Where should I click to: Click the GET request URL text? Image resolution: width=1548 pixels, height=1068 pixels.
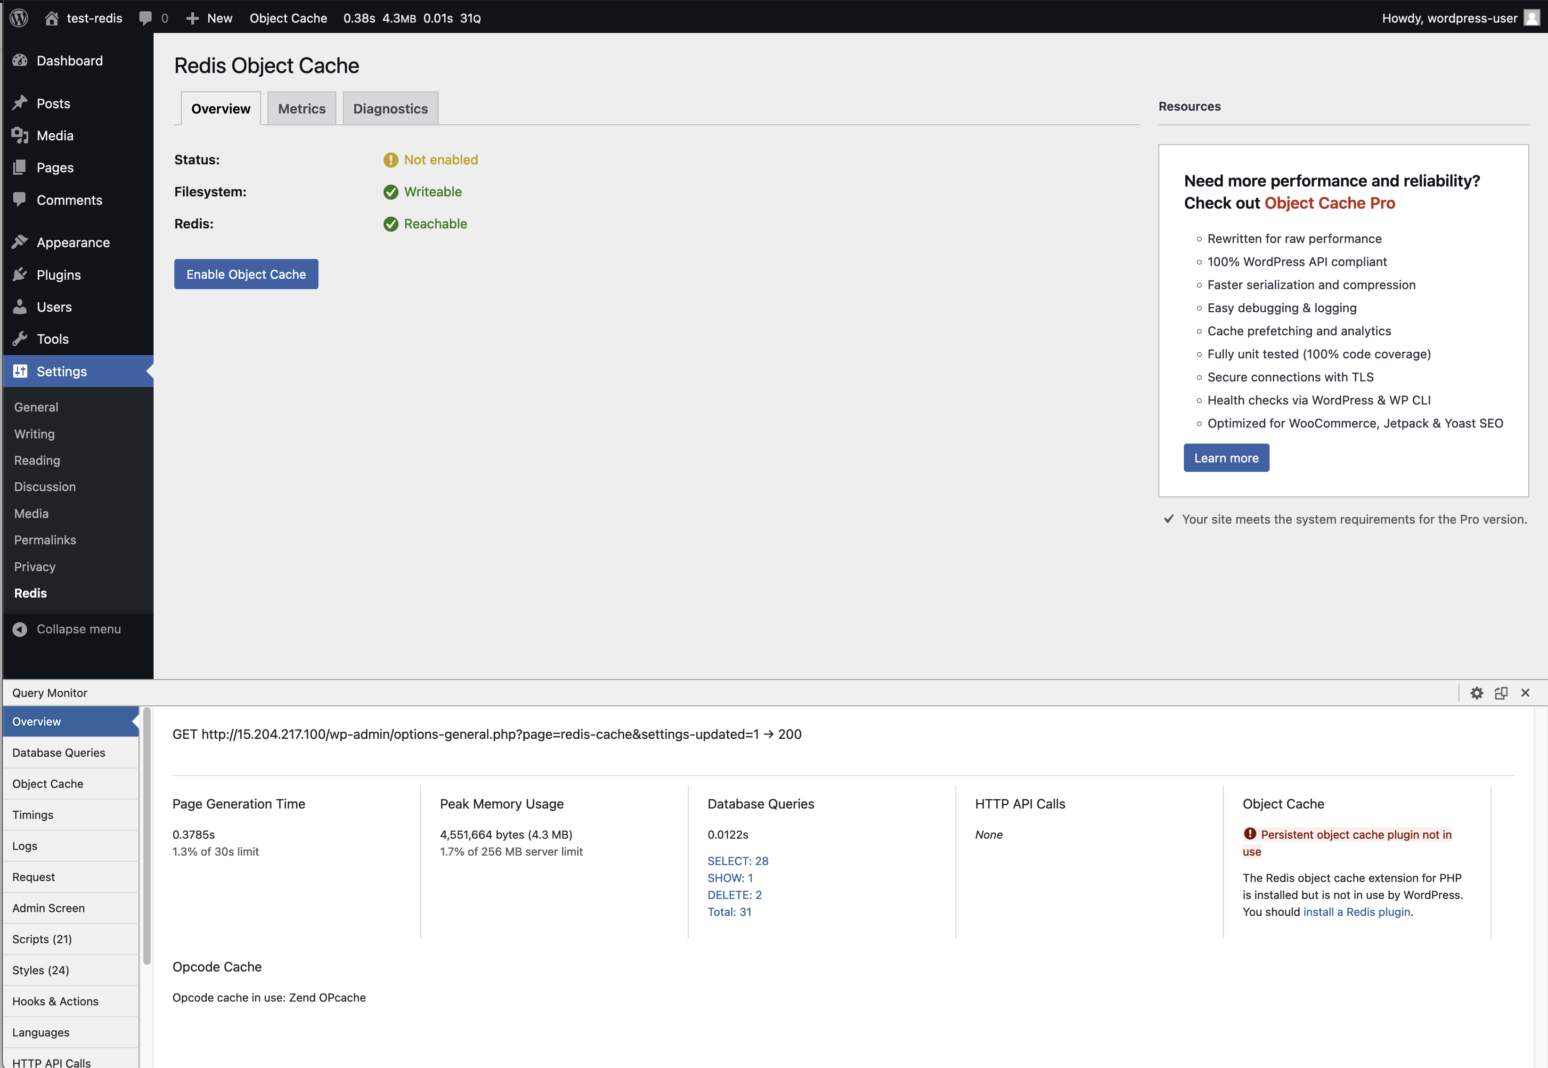click(487, 734)
